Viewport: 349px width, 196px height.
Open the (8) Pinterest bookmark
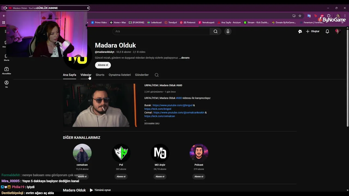(x=188, y=23)
